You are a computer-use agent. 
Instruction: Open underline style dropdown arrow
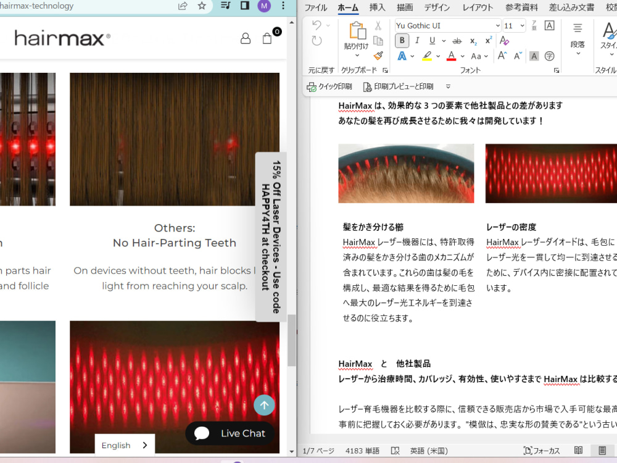click(444, 41)
